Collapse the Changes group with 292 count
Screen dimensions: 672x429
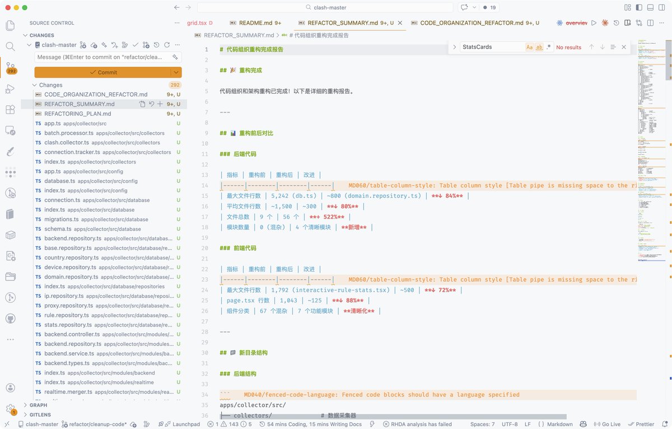(35, 85)
